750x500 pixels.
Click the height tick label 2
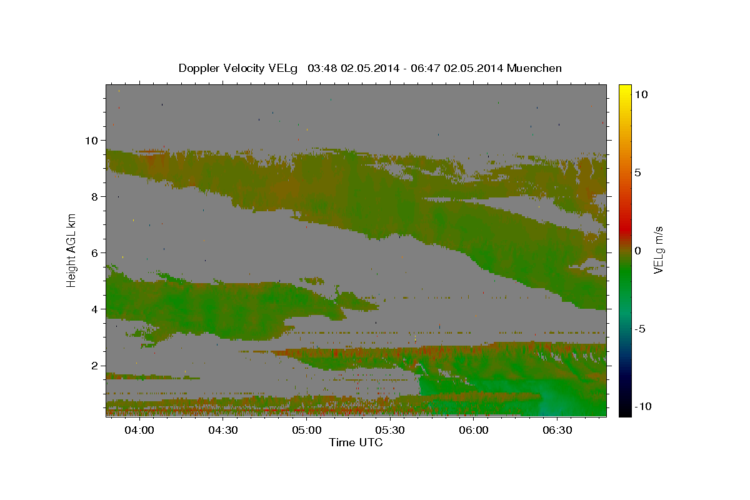pos(96,366)
